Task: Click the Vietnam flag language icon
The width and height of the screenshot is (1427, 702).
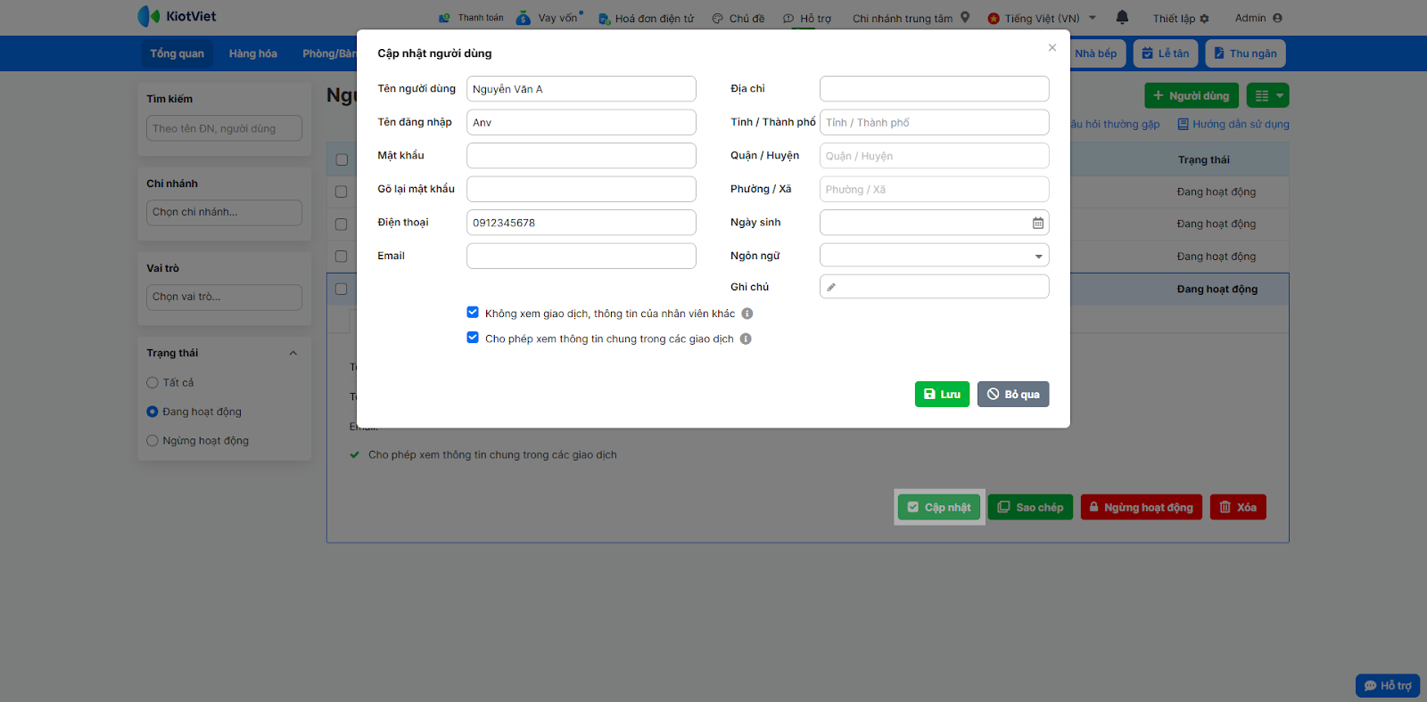Action: tap(994, 18)
